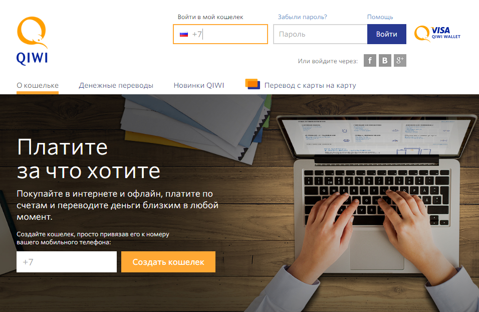Click the QIWI logo
This screenshot has height=312, width=479.
pyautogui.click(x=33, y=41)
